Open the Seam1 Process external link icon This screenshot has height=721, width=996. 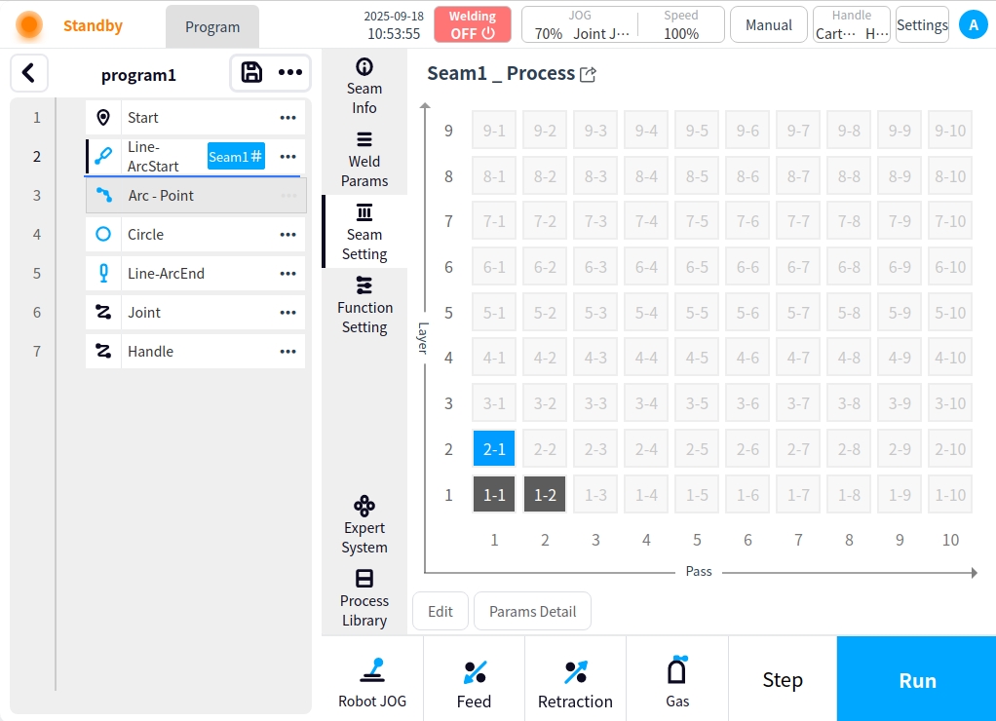click(x=588, y=75)
